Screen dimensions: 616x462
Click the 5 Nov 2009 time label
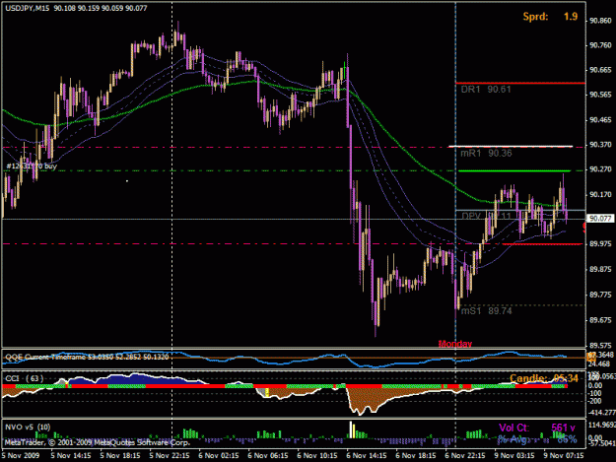(21, 456)
